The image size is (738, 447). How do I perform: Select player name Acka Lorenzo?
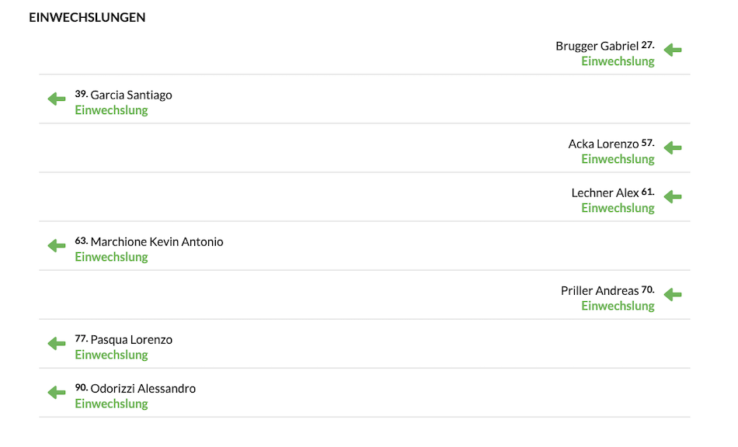(604, 144)
